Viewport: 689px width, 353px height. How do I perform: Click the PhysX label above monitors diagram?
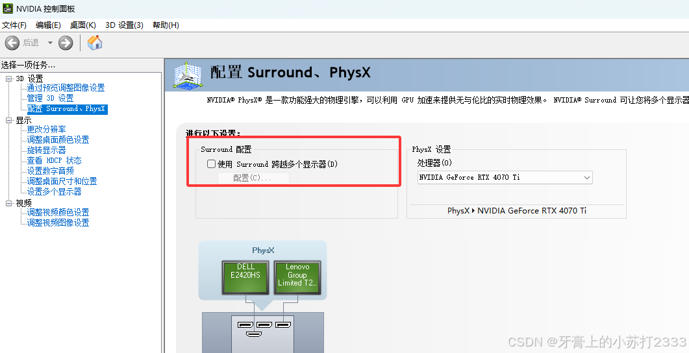(263, 250)
